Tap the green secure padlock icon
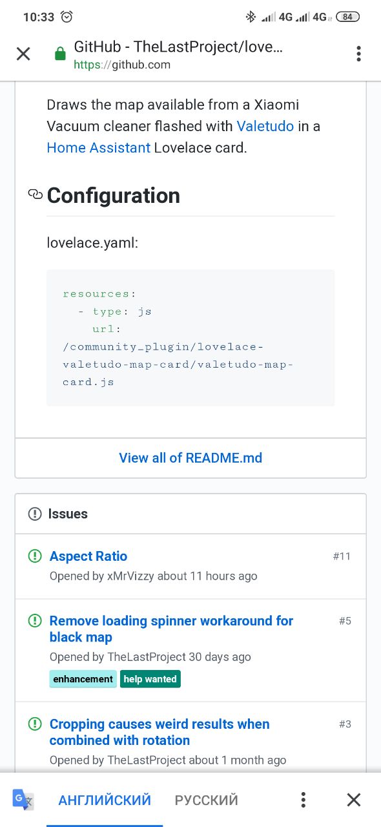 (x=60, y=54)
